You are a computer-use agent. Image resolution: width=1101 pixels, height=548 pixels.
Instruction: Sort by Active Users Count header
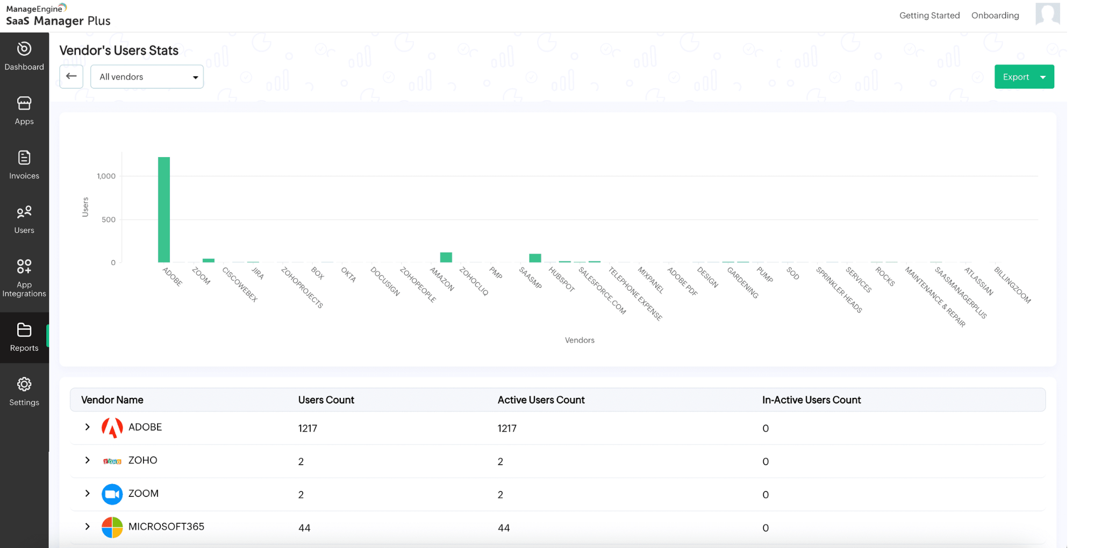pyautogui.click(x=541, y=400)
